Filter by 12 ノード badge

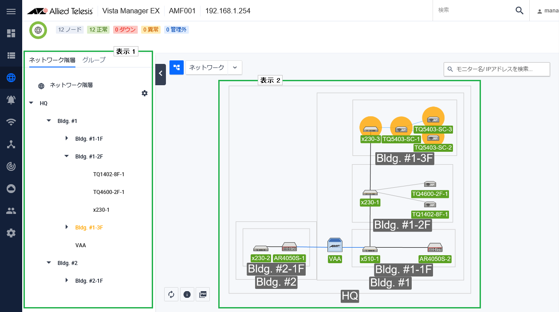pos(70,30)
